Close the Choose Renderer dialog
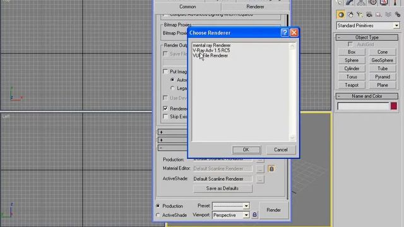 coord(294,33)
